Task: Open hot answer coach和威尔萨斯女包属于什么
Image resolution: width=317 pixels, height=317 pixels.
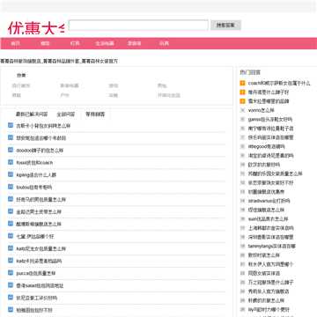Action: [279, 84]
